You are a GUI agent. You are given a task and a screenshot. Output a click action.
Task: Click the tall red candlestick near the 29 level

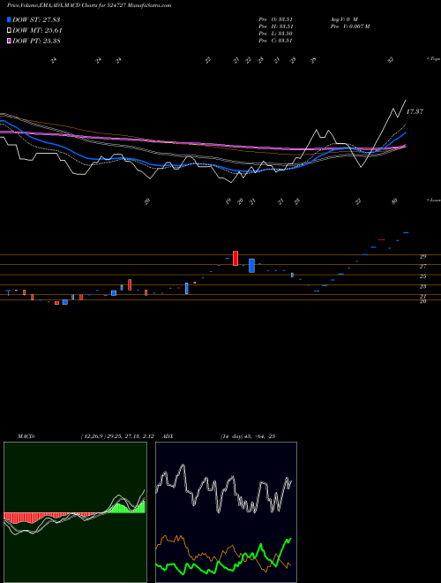[x=235, y=259]
